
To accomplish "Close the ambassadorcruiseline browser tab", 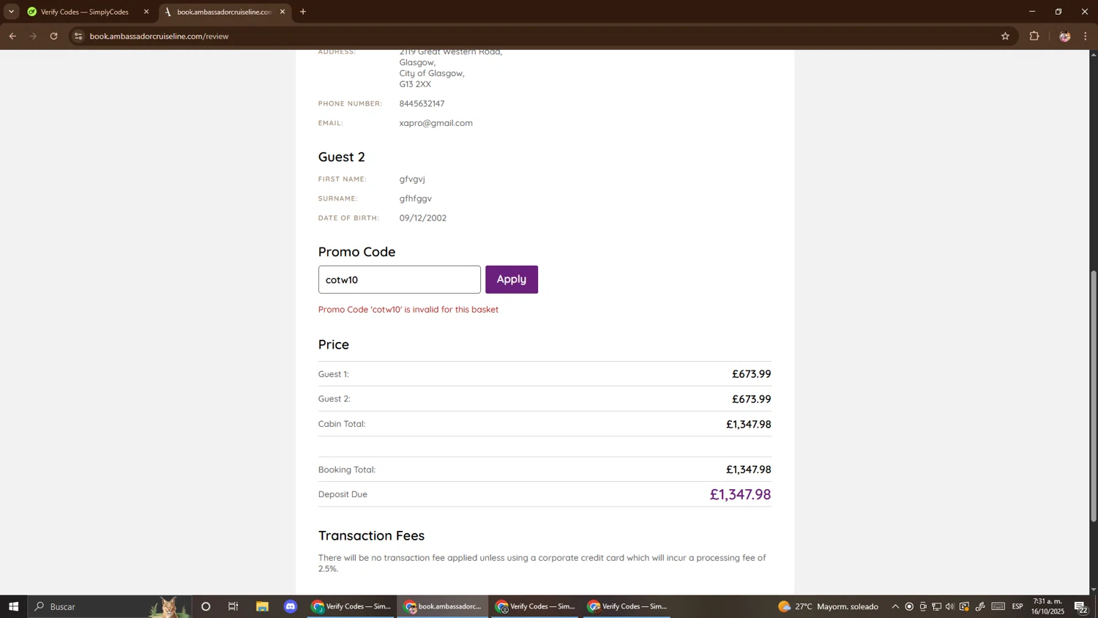I will (x=283, y=12).
